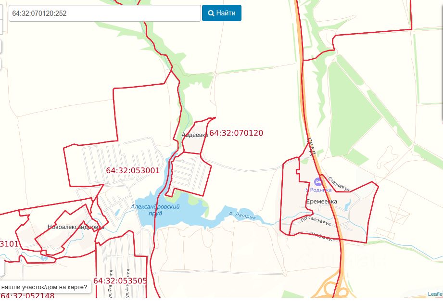The image size is (443, 306).
Task: Click the Степная ул. street label
Action: coord(339,184)
